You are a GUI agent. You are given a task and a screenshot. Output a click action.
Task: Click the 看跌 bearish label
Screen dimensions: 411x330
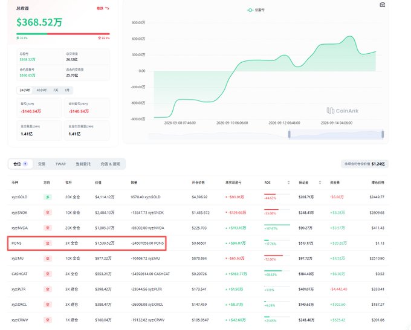[100, 8]
